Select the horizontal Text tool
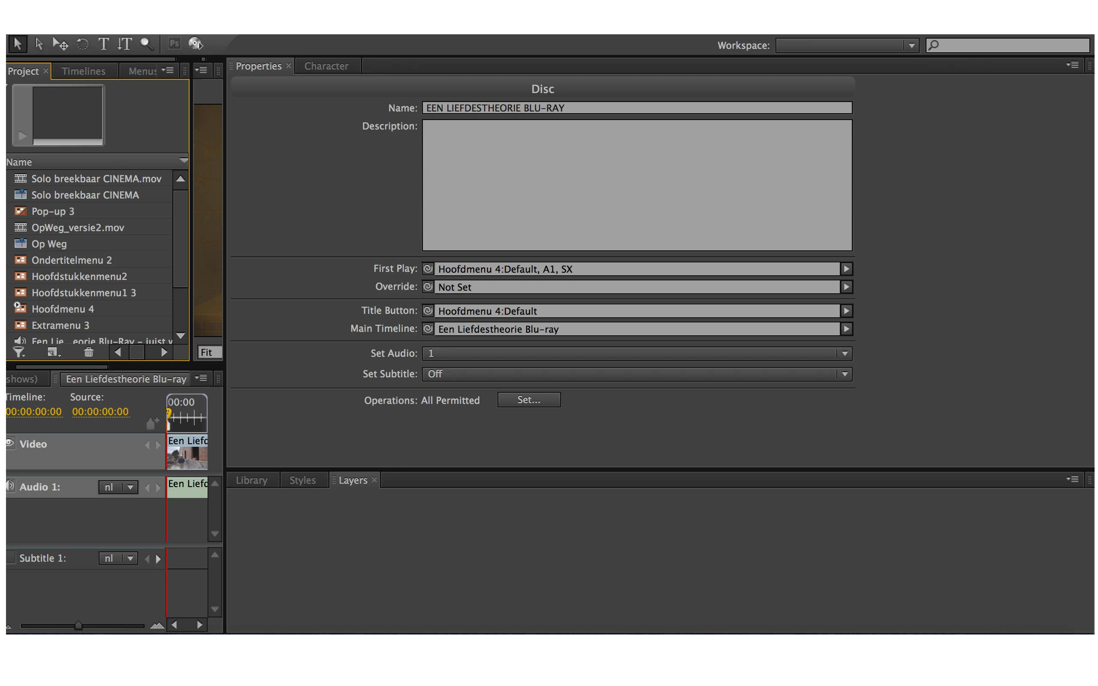The image size is (1098, 686). 103,44
